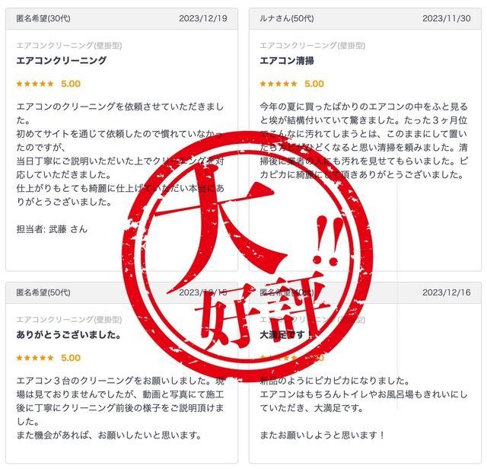
Task: Click the date 2023/12/19
Action: click(203, 18)
